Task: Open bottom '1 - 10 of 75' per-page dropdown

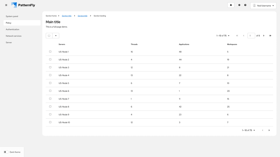Action: pyautogui.click(x=248, y=130)
